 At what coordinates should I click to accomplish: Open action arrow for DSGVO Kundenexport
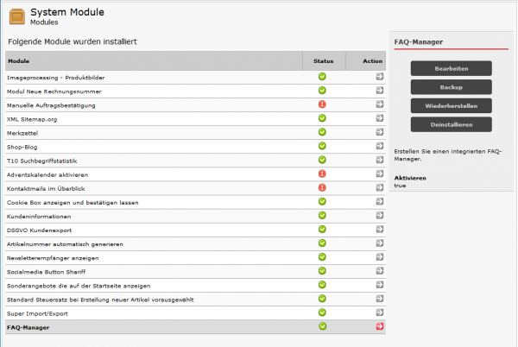click(378, 230)
